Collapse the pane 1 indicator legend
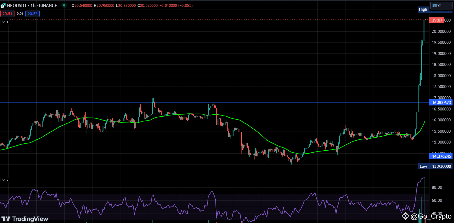The image size is (454, 223). (x=5, y=22)
